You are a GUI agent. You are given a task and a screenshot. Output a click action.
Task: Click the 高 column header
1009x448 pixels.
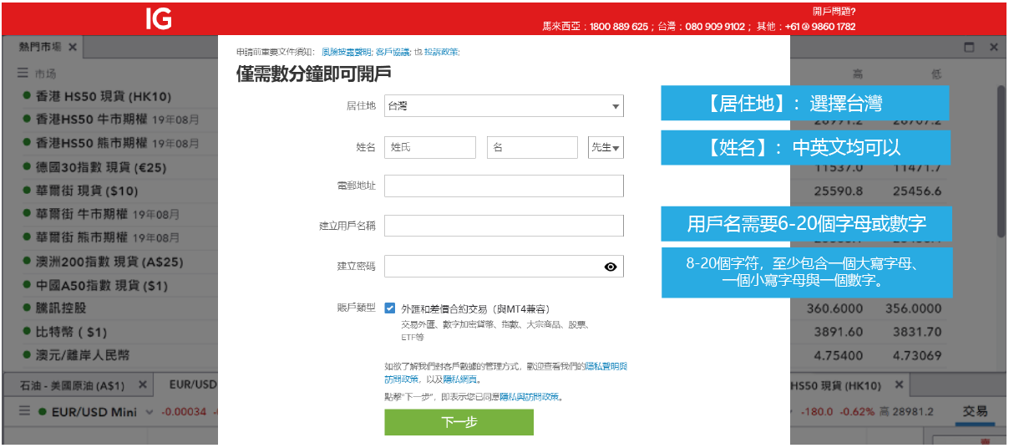pos(858,74)
